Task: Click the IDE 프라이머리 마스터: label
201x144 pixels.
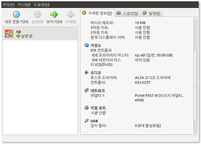Action: (x=111, y=55)
